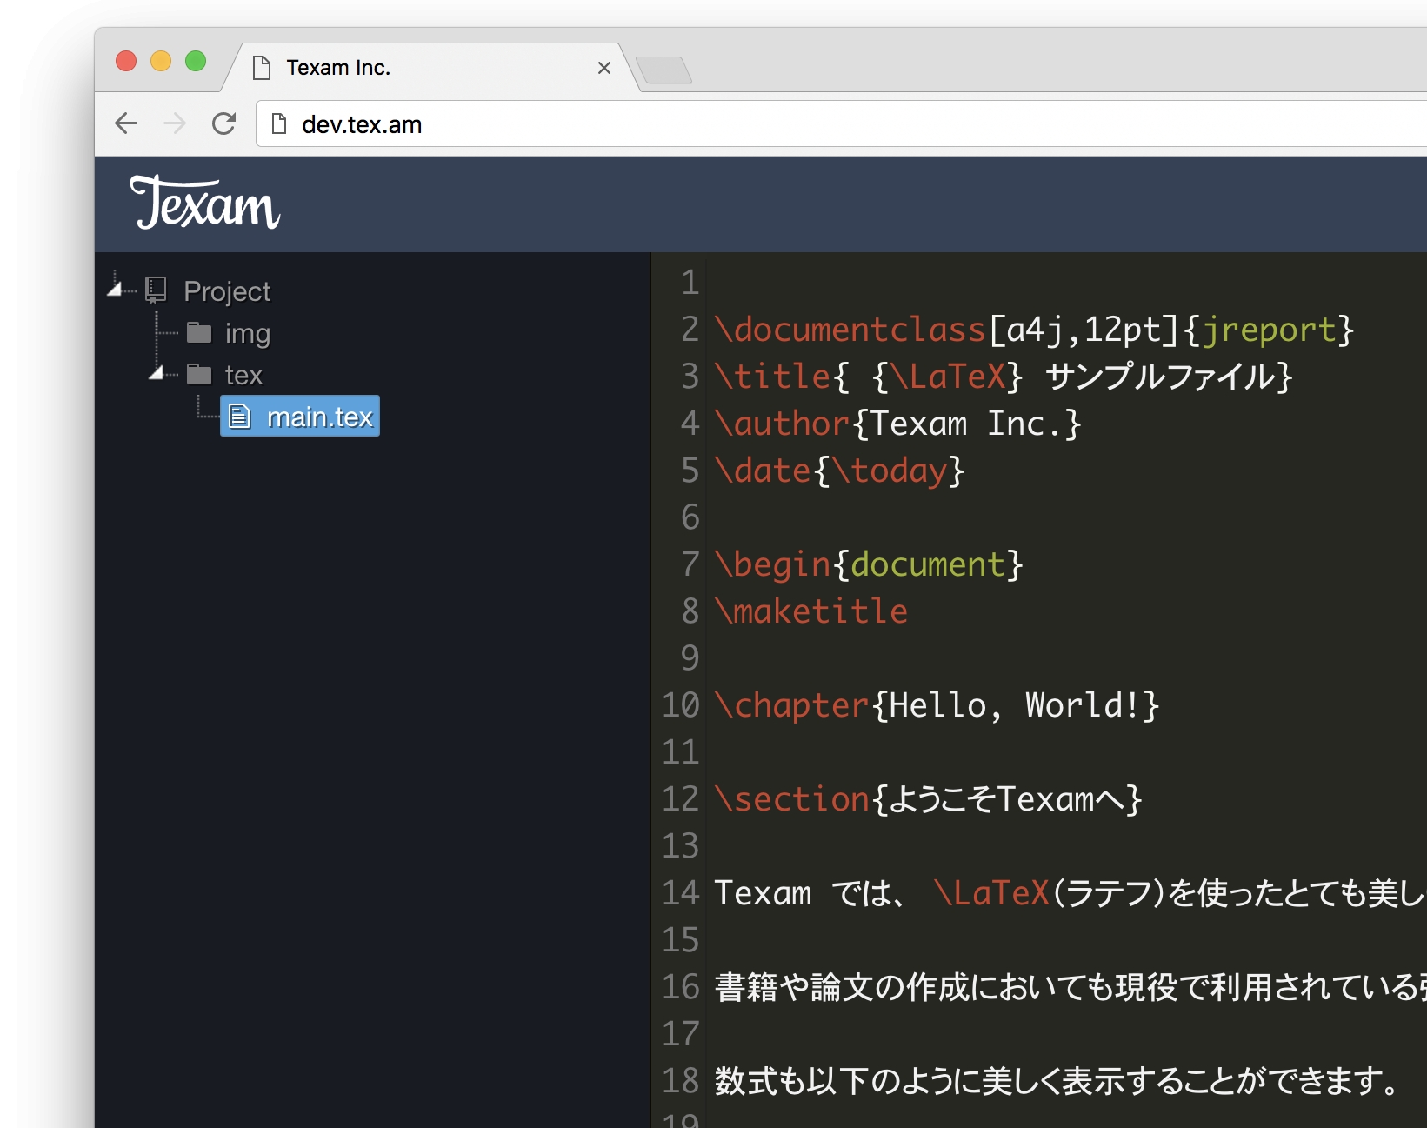The width and height of the screenshot is (1427, 1128).
Task: Click line number 1 in gutter
Action: point(690,283)
